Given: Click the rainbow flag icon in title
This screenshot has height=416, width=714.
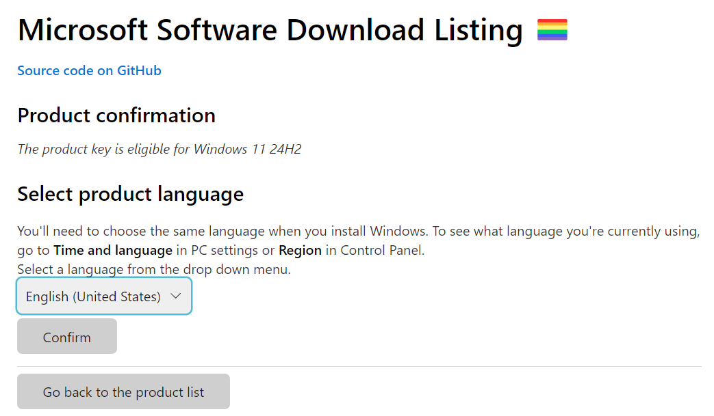Looking at the screenshot, I should coord(552,30).
